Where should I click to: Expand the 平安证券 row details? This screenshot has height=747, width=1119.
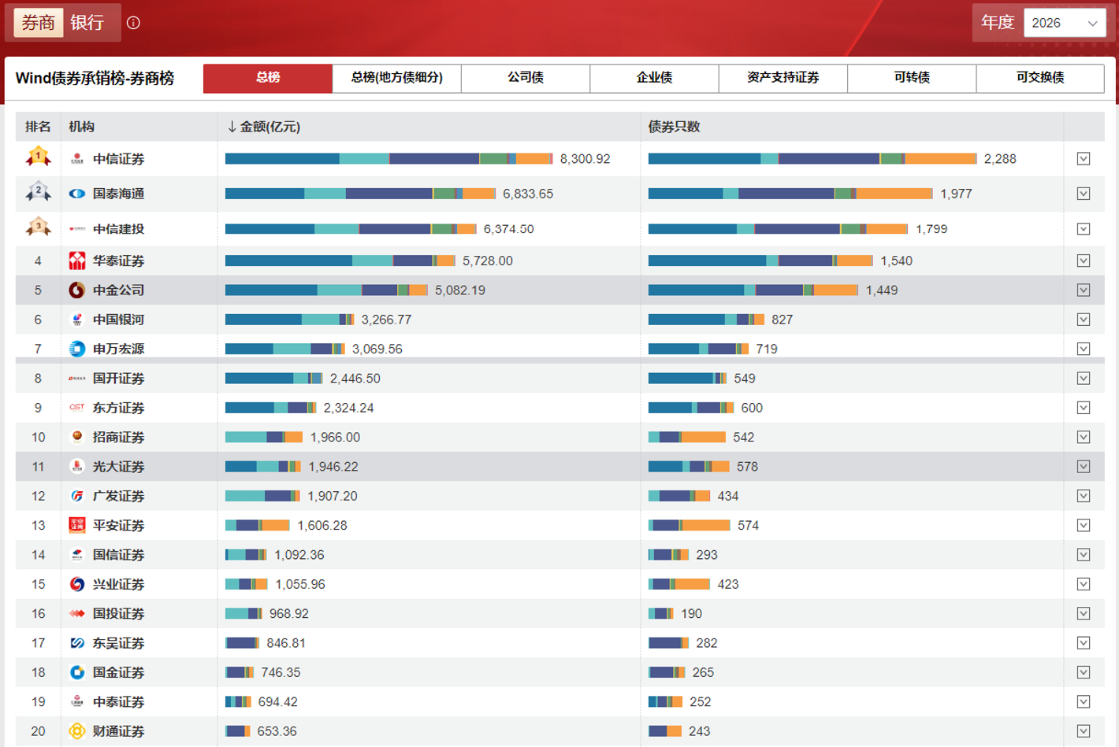(1084, 525)
